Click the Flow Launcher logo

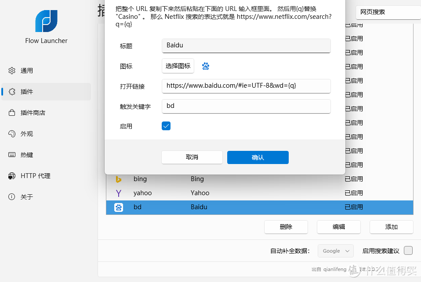[x=46, y=21]
